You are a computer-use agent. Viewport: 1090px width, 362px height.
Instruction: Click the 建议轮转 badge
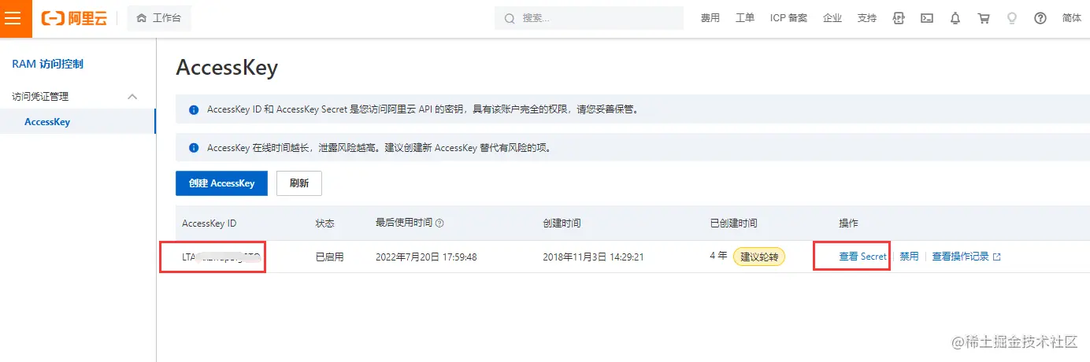click(759, 257)
